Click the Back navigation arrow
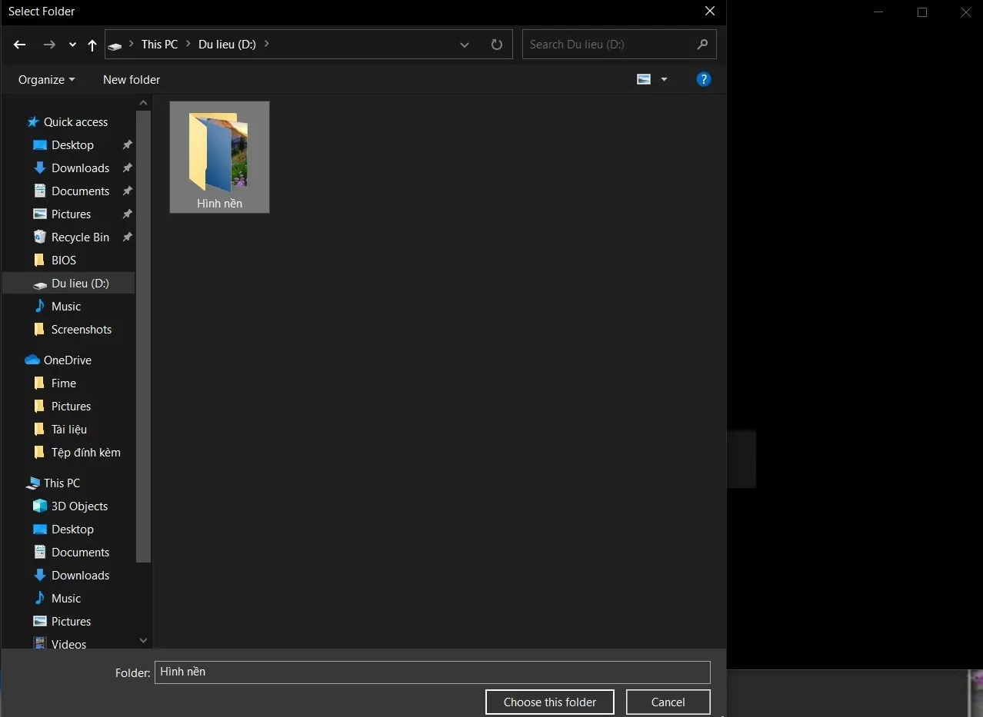The height and width of the screenshot is (717, 983). [20, 45]
